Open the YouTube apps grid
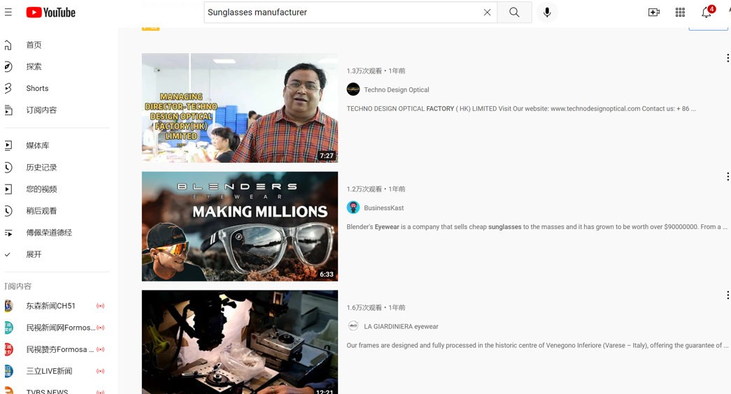Image resolution: width=731 pixels, height=394 pixels. coord(680,13)
